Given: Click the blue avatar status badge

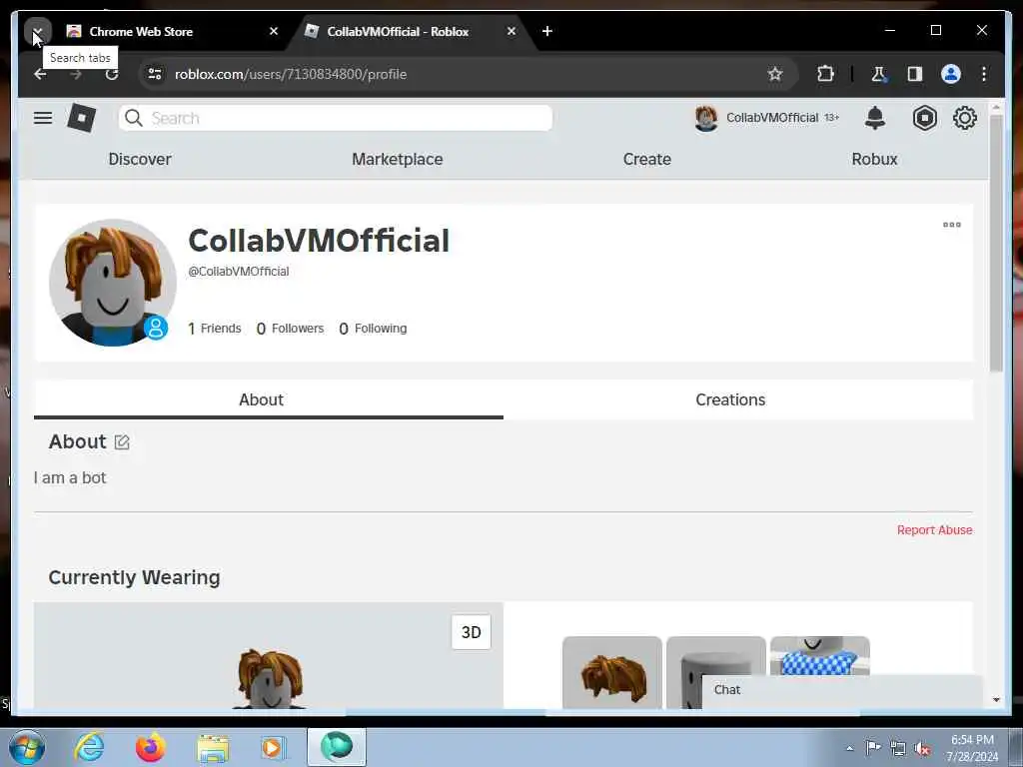Looking at the screenshot, I should [x=156, y=328].
